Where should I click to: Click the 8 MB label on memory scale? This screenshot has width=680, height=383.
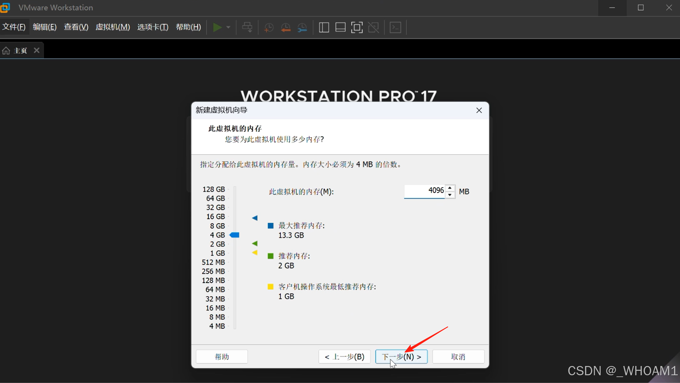(x=217, y=317)
